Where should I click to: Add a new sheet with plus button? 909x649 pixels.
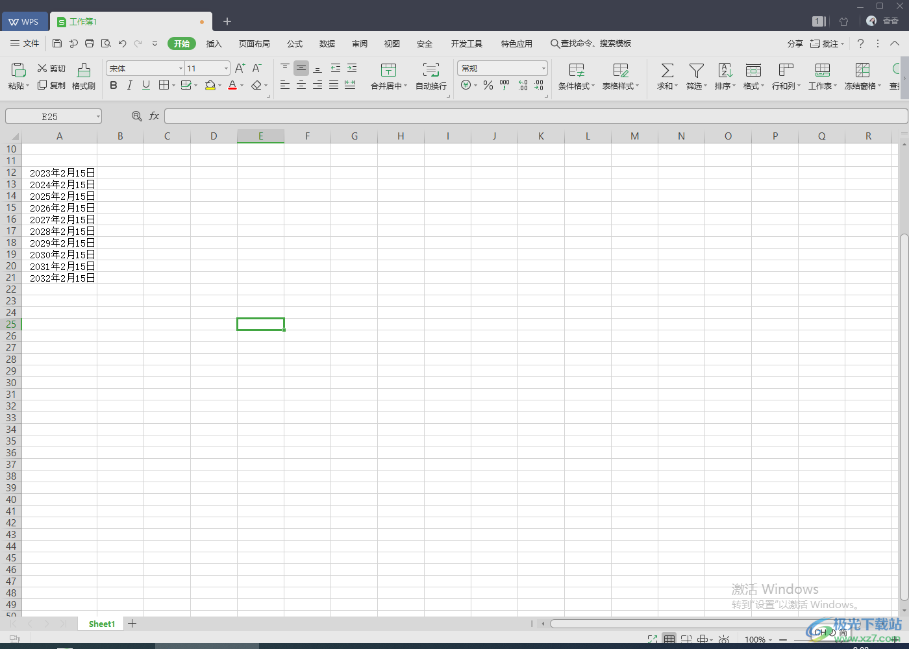(x=132, y=624)
